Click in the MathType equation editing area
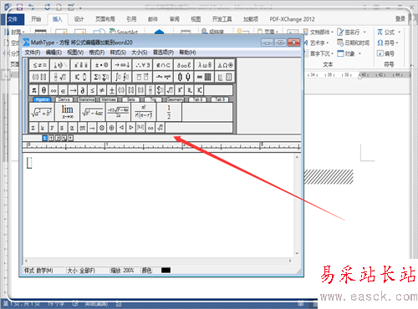Screen dimensions: 418x309 (x=159, y=205)
